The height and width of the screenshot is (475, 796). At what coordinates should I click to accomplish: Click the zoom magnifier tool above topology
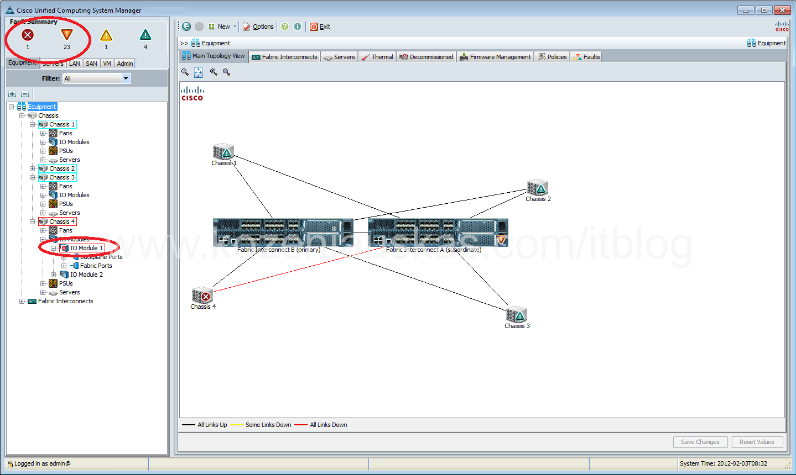tap(185, 72)
